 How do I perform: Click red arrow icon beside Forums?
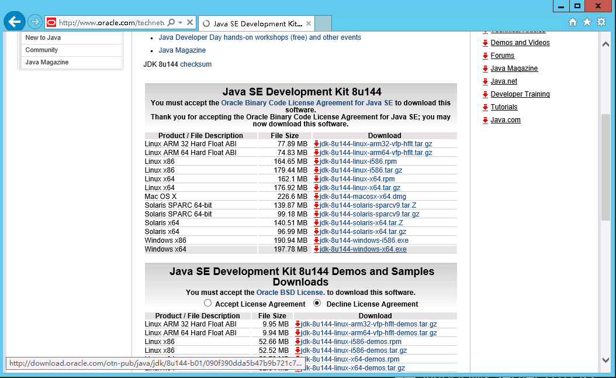[486, 56]
